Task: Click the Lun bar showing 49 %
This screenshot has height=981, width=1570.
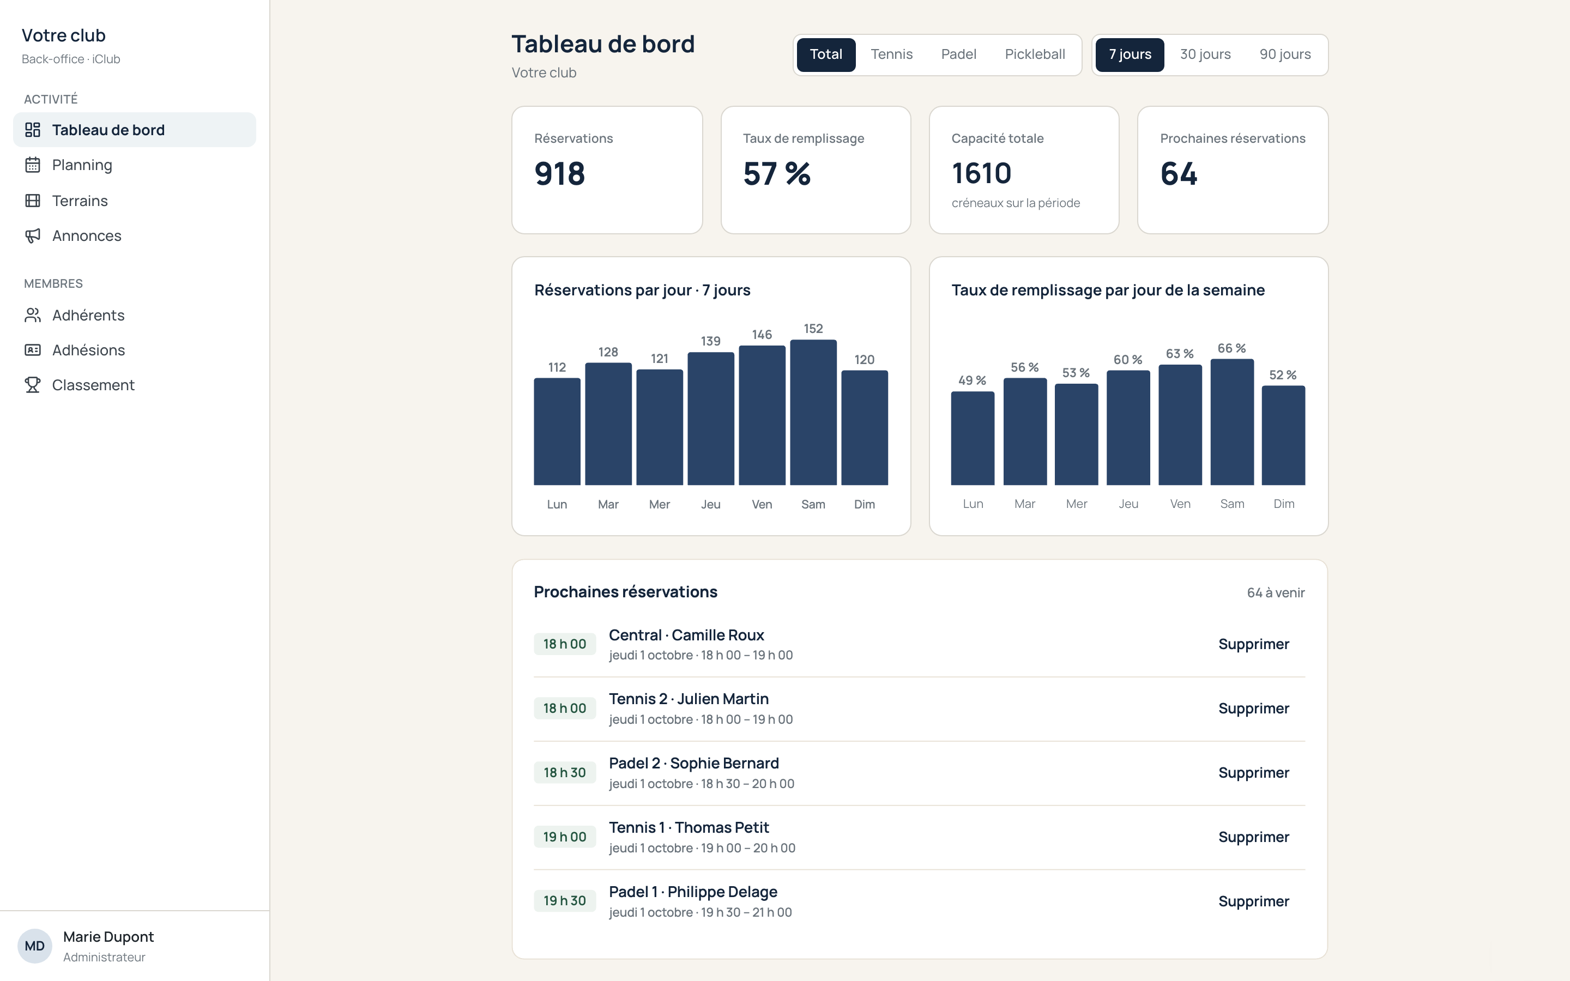Action: 973,438
